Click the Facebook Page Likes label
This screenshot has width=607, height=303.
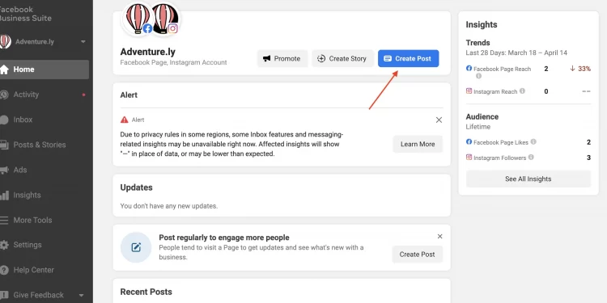[x=501, y=142]
